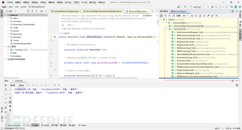Show supertypes hierarchy icon
242x130 pixels.
point(165,15)
